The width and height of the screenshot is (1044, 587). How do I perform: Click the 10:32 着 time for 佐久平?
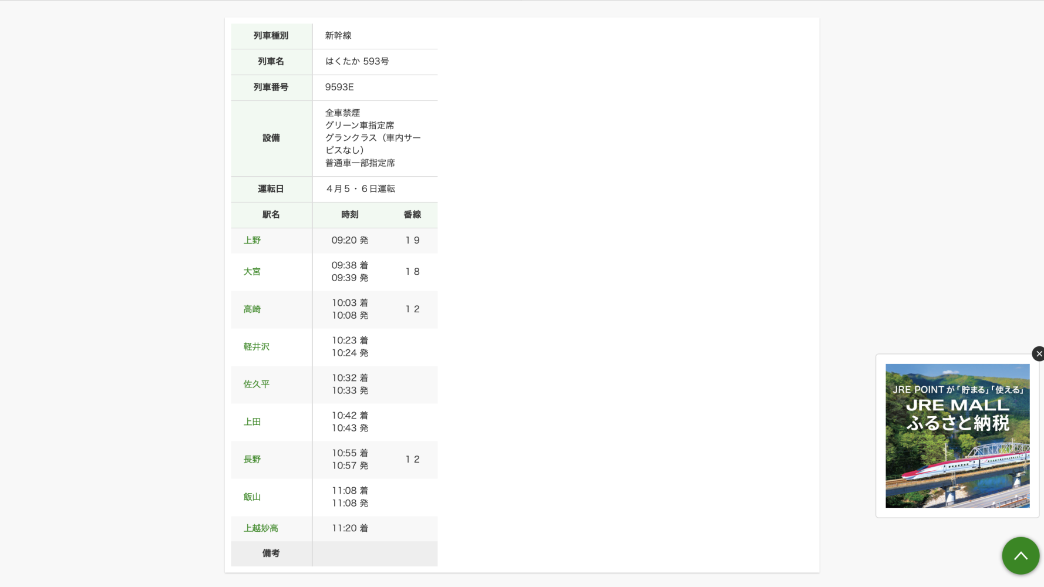coord(350,378)
